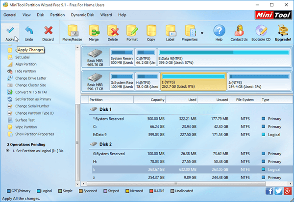This screenshot has width=294, height=202.
Task: Launch the Bootable CD tool
Action: tap(261, 33)
